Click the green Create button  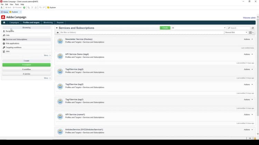(x=165, y=28)
